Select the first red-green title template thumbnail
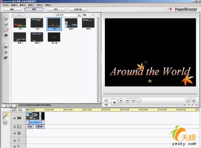 [20, 23]
